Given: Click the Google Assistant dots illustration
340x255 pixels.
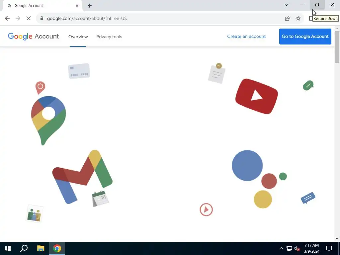Looking at the screenshot, I should [x=259, y=179].
